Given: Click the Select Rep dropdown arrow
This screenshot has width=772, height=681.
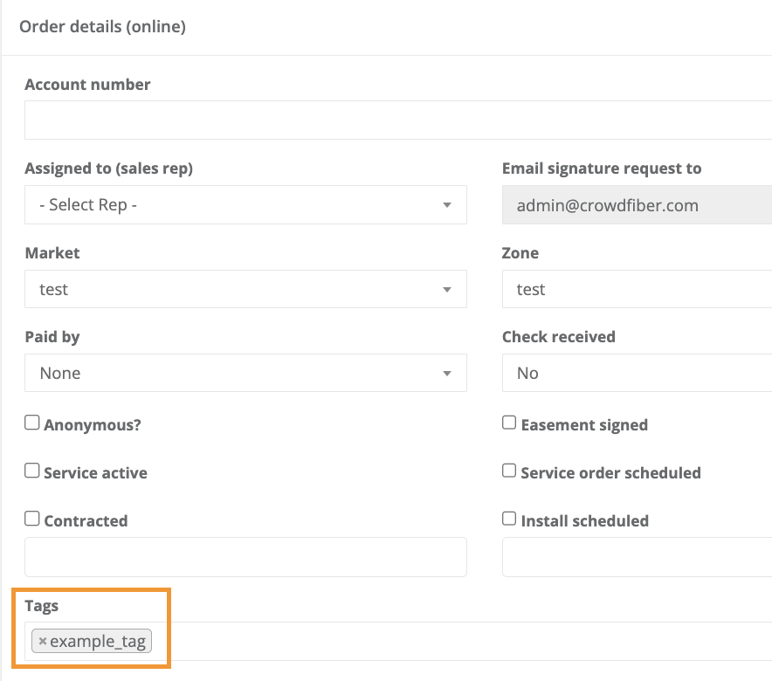Looking at the screenshot, I should pyautogui.click(x=447, y=204).
